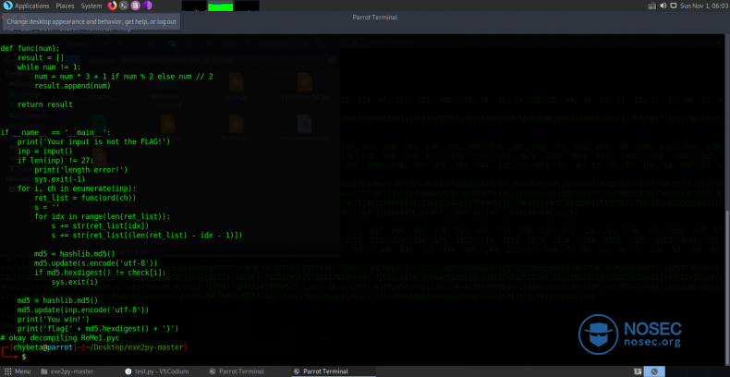The image size is (730, 377).
Task: Click the line "if __name__ == '__main__':"
Action: [x=55, y=133]
